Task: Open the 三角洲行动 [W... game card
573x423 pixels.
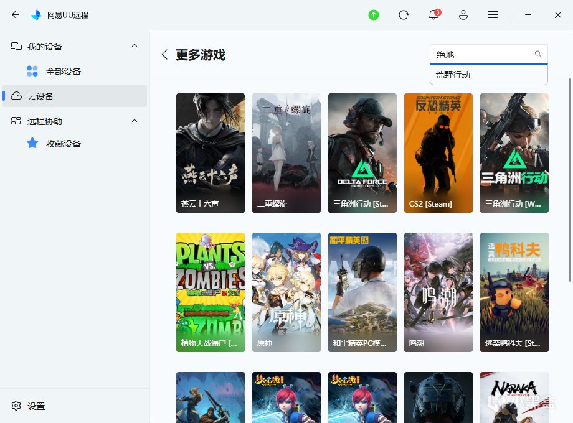Action: (x=514, y=153)
